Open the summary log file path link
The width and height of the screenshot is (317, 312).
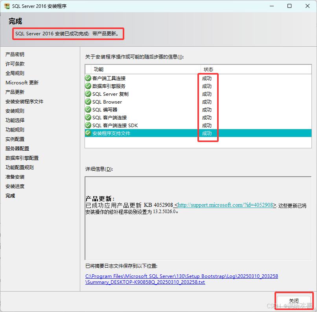182,279
